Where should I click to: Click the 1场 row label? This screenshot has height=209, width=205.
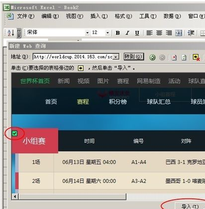[36, 162]
